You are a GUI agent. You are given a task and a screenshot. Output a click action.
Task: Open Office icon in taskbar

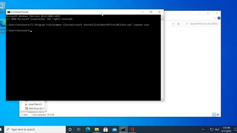[x=132, y=129]
